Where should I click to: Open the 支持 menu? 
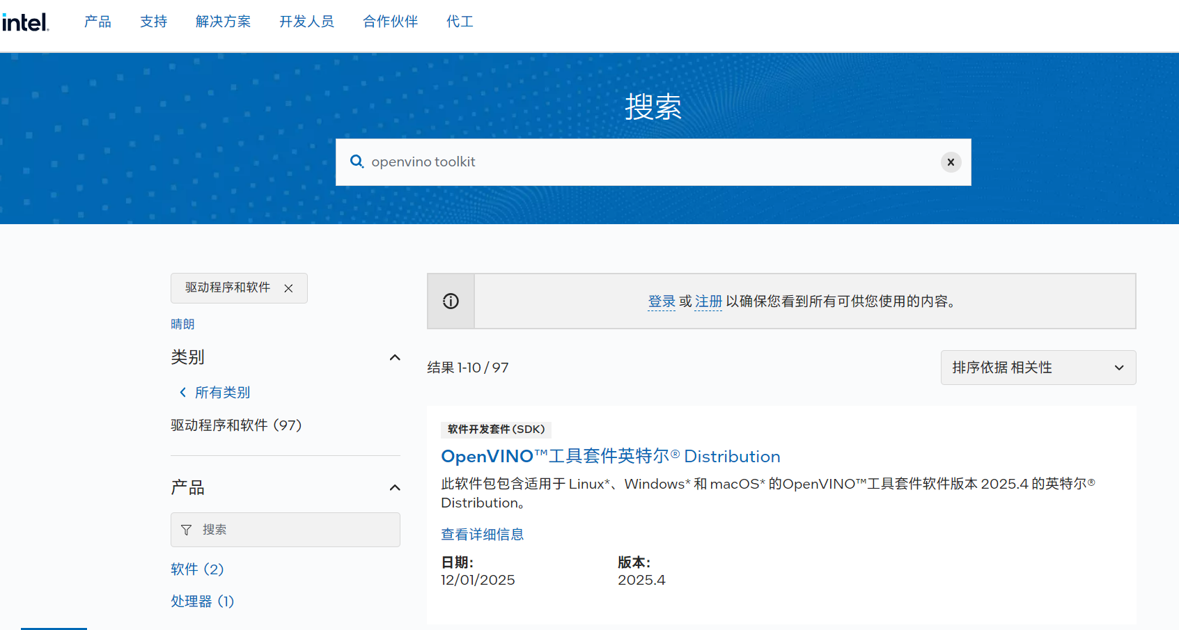pyautogui.click(x=153, y=22)
